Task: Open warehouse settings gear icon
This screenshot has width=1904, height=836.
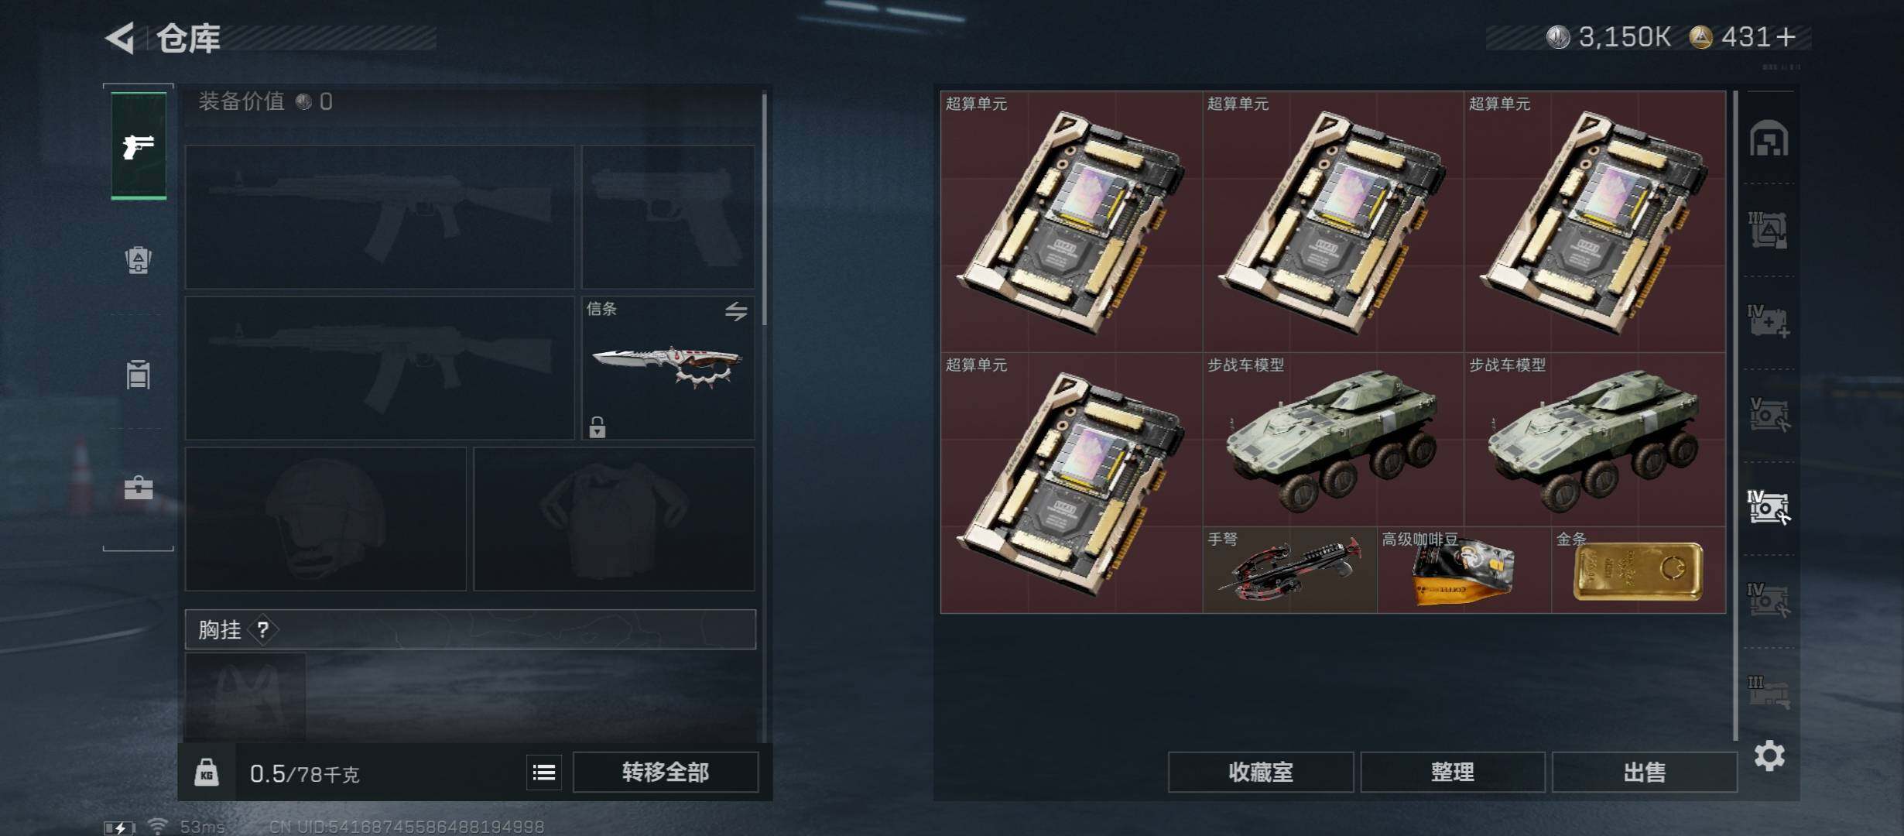Action: click(x=1769, y=755)
